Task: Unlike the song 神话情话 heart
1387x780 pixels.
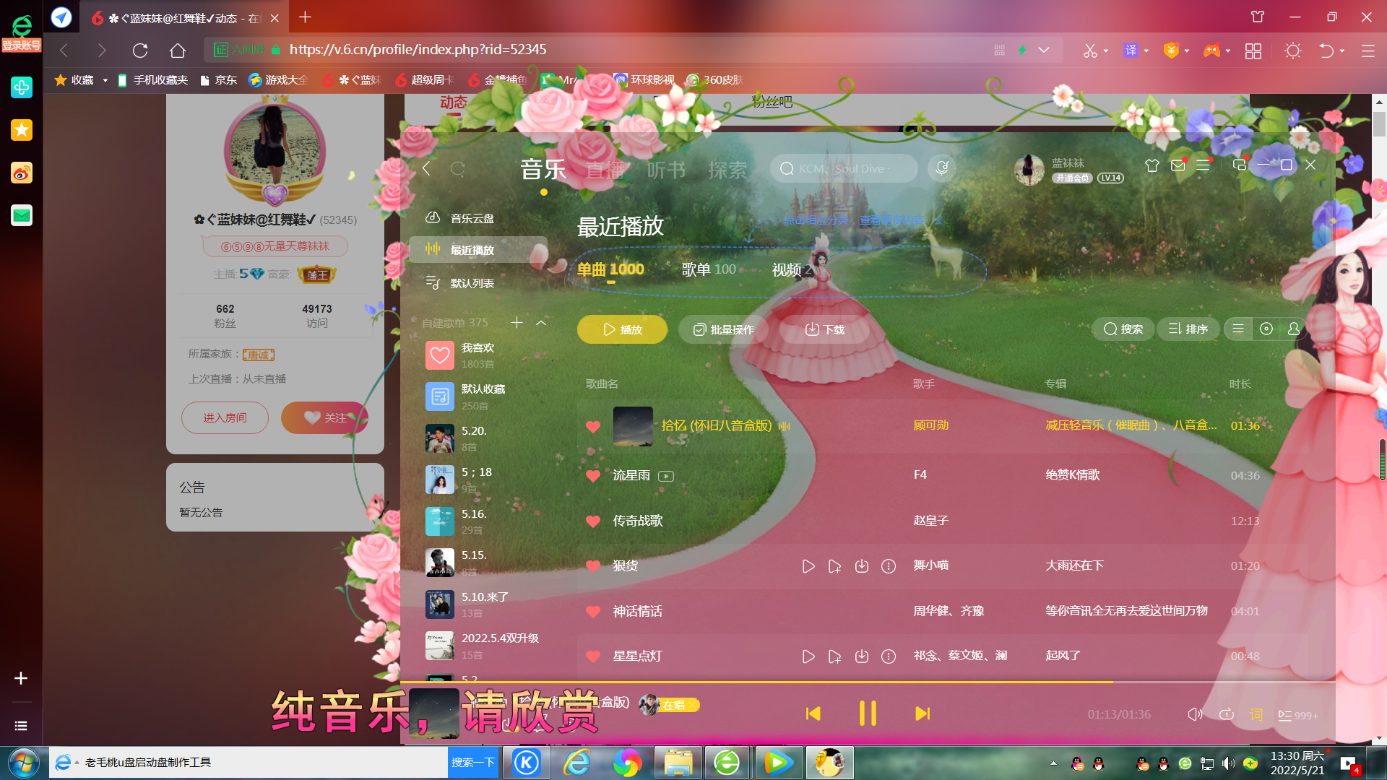Action: tap(593, 611)
